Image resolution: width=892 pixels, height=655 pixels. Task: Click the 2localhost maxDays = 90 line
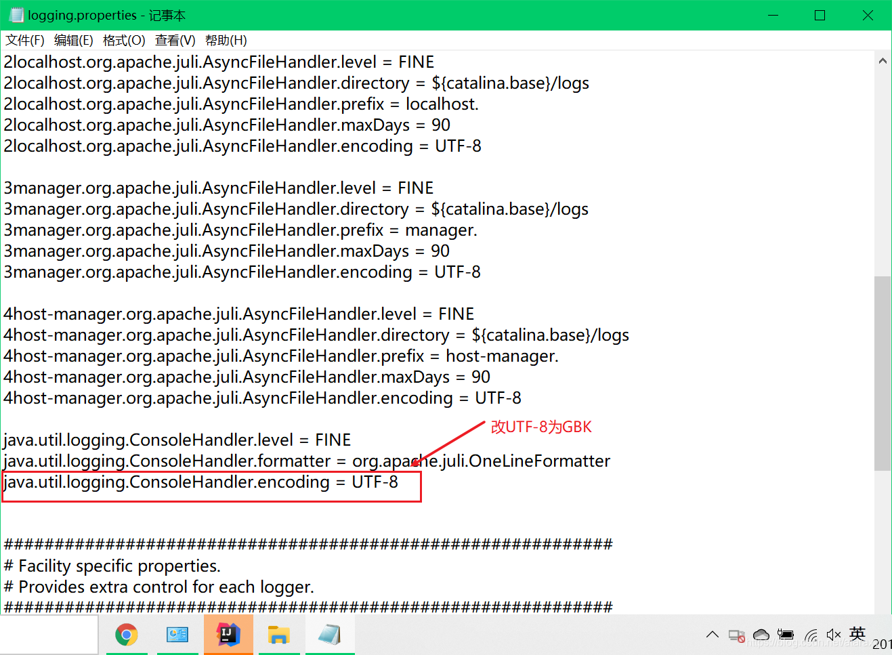click(x=227, y=125)
